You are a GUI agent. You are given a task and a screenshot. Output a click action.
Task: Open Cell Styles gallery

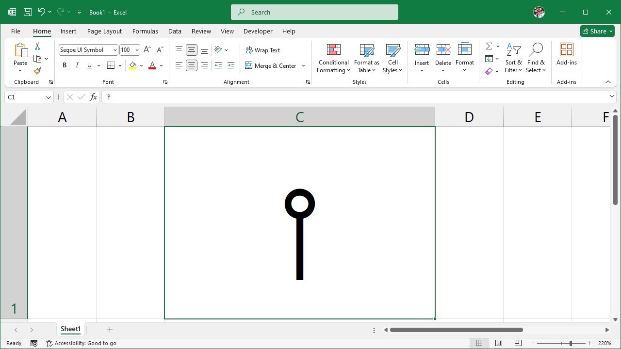[x=392, y=59]
